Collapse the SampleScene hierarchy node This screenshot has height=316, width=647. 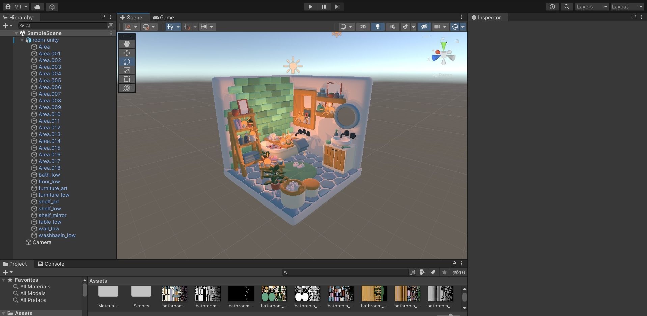click(x=16, y=33)
